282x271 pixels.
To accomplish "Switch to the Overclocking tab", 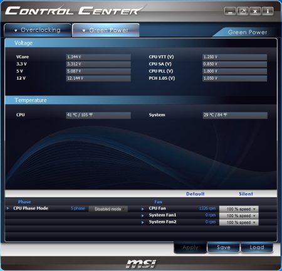I will click(x=38, y=30).
